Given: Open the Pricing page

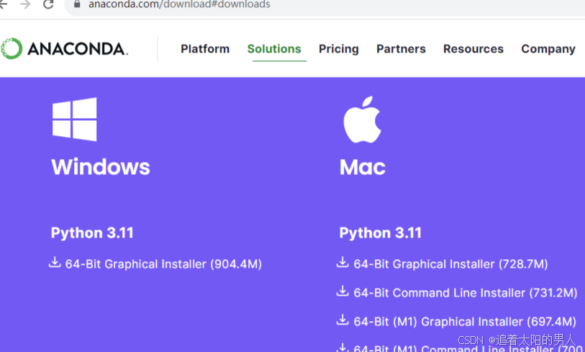Looking at the screenshot, I should (x=339, y=49).
